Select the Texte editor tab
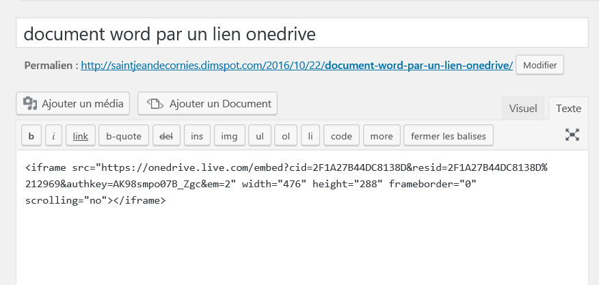 pos(568,108)
